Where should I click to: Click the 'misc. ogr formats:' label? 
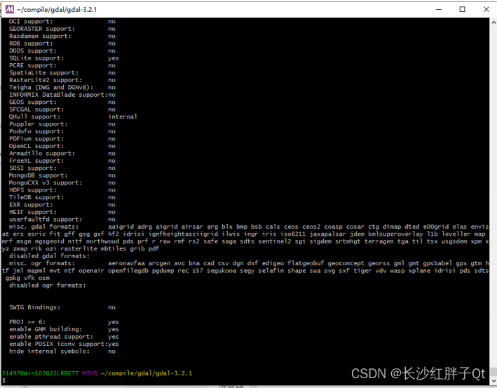click(42, 263)
